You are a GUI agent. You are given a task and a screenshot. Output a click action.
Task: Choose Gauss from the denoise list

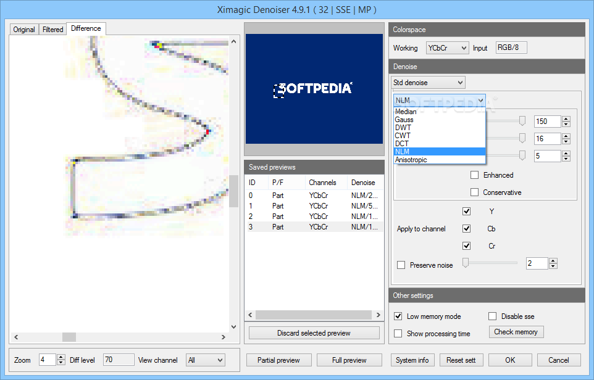tap(440, 120)
